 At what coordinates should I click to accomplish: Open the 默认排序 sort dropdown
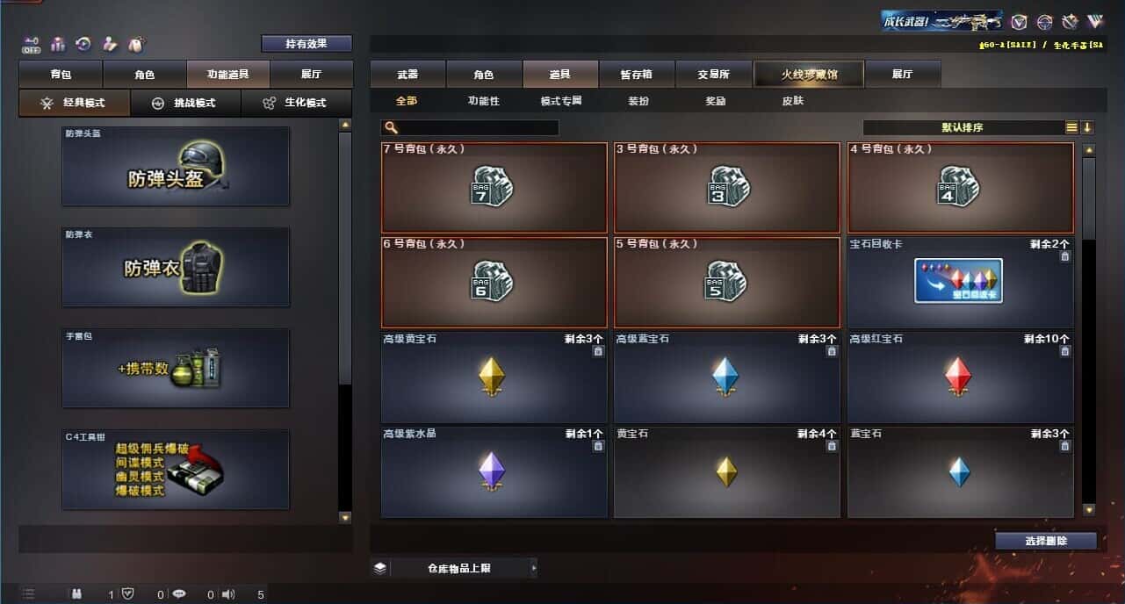(963, 127)
